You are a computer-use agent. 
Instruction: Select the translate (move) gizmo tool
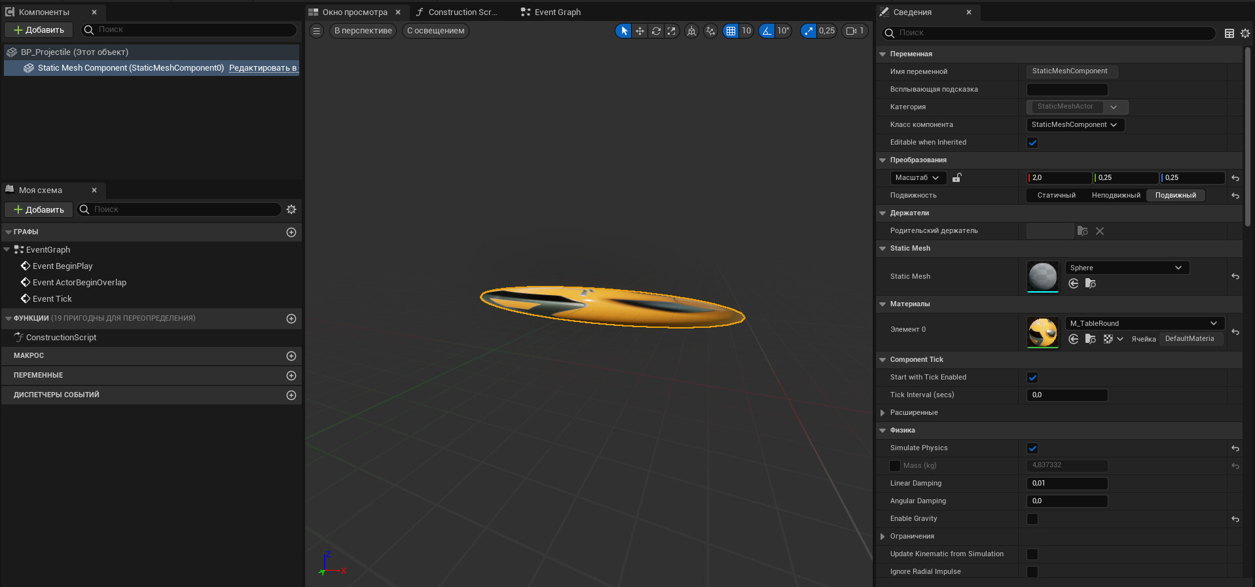pos(640,31)
